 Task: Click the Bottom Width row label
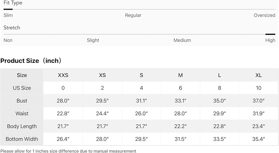coord(22,139)
